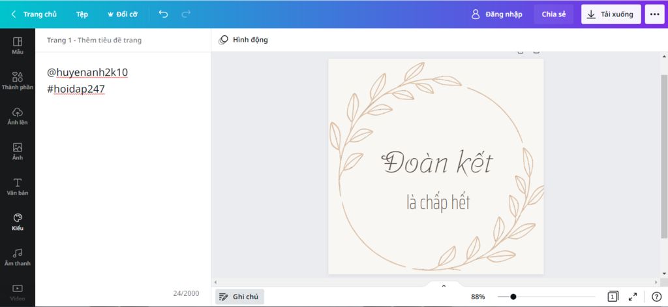Click the Thêm tiêu đề trang field
The width and height of the screenshot is (668, 307).
click(x=110, y=40)
